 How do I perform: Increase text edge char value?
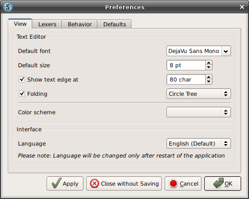[209, 77]
